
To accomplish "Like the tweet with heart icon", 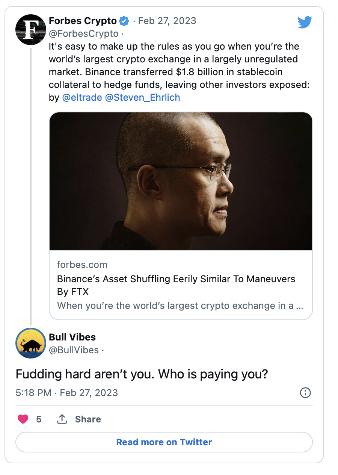I will 23,419.
